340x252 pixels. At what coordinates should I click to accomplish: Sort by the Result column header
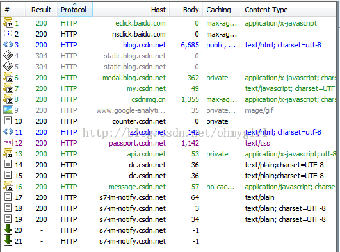(42, 10)
